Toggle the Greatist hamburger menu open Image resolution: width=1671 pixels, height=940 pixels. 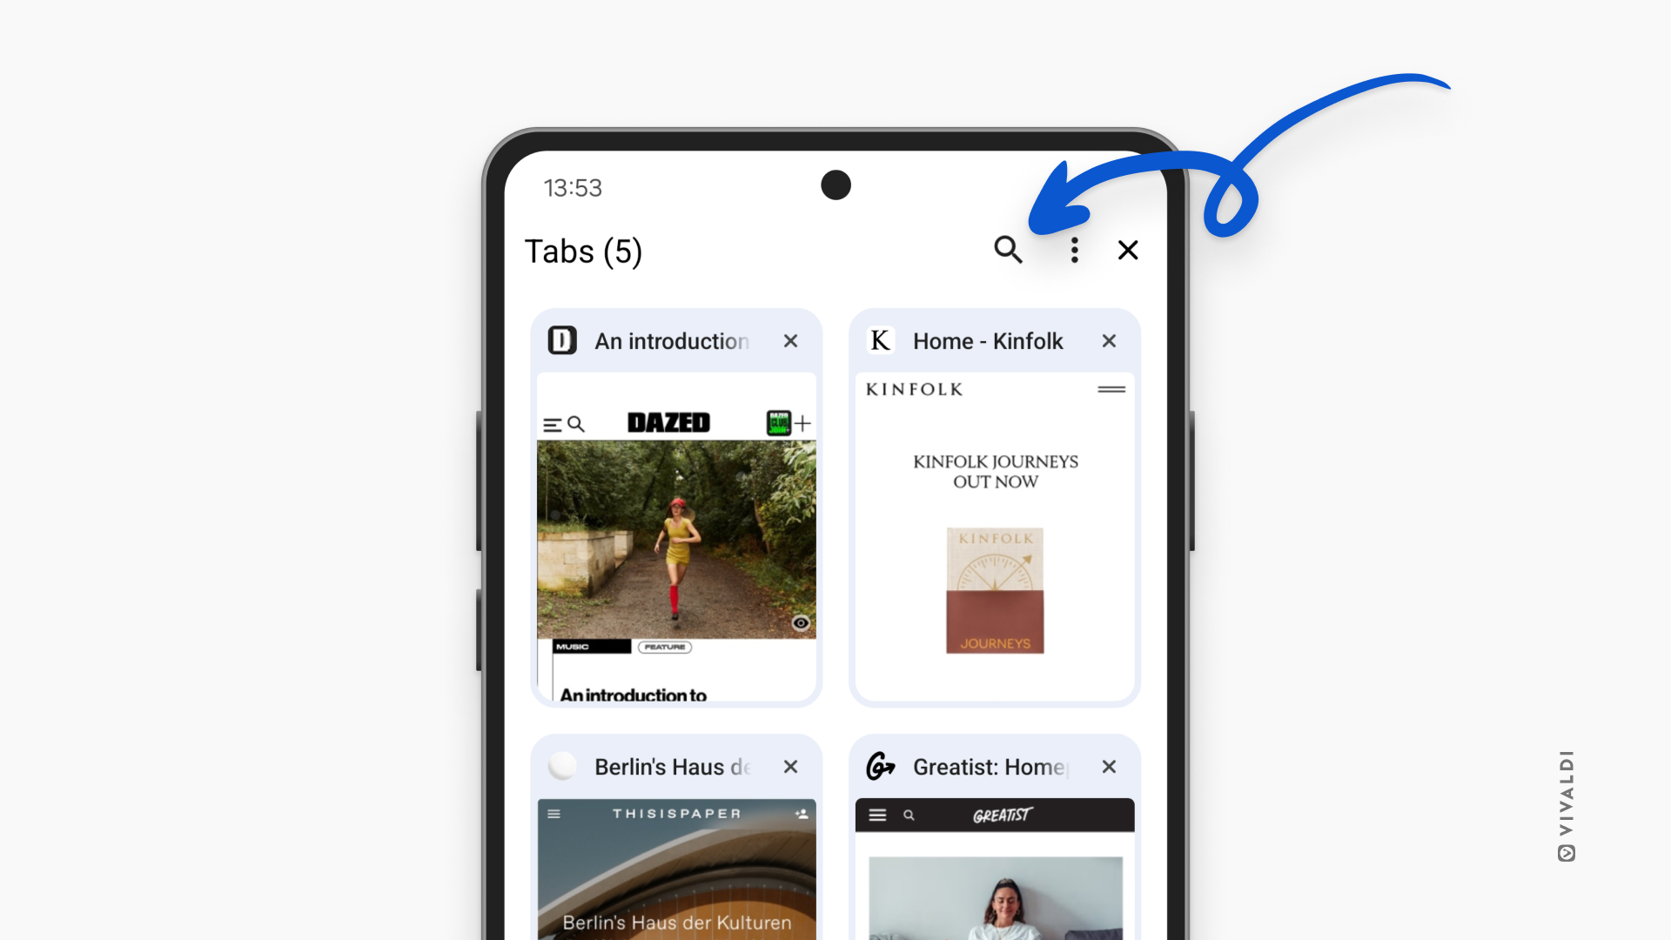(x=876, y=815)
